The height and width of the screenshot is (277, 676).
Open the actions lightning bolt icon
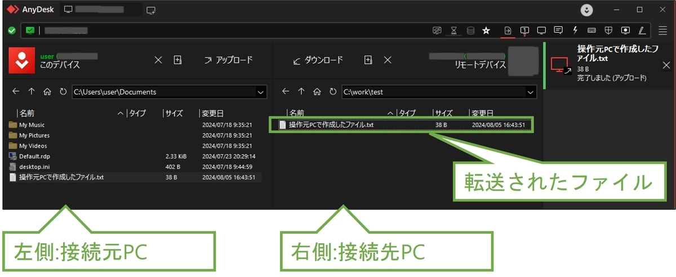point(575,30)
